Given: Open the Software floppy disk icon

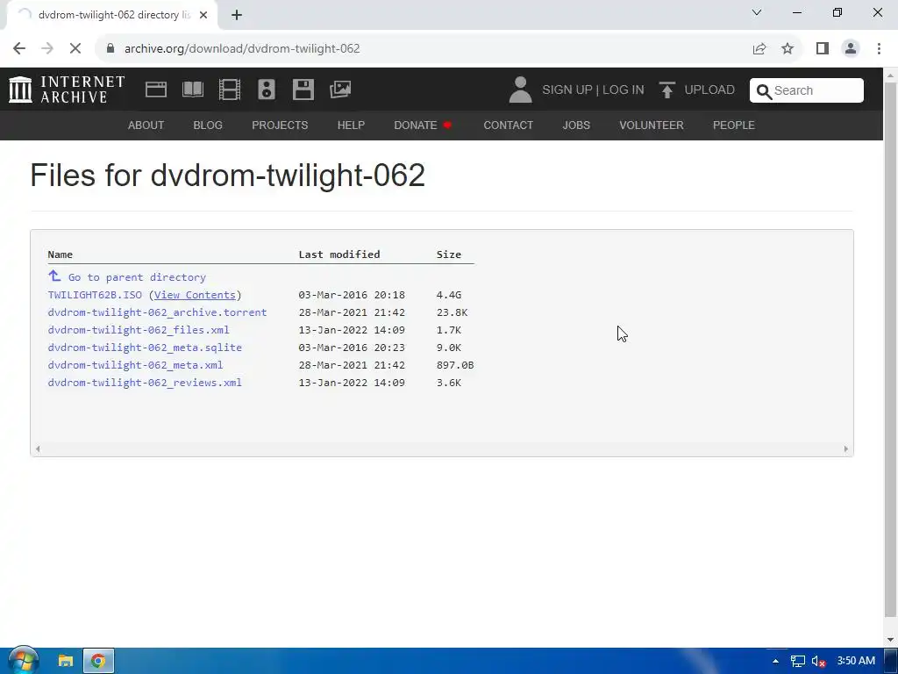Looking at the screenshot, I should 303,90.
